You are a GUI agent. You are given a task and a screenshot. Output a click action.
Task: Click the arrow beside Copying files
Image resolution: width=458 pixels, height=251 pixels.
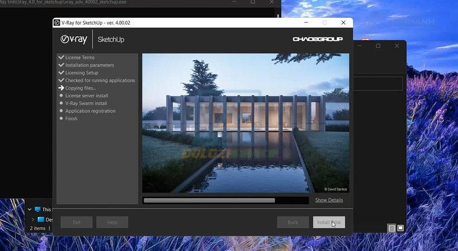[x=61, y=88]
